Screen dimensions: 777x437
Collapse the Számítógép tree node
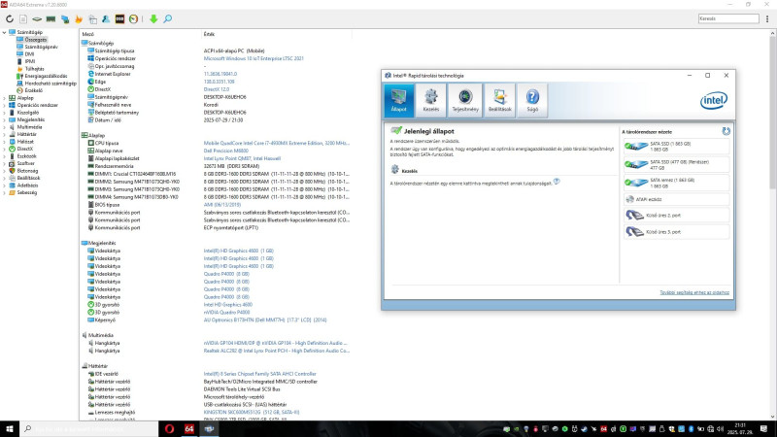point(5,32)
